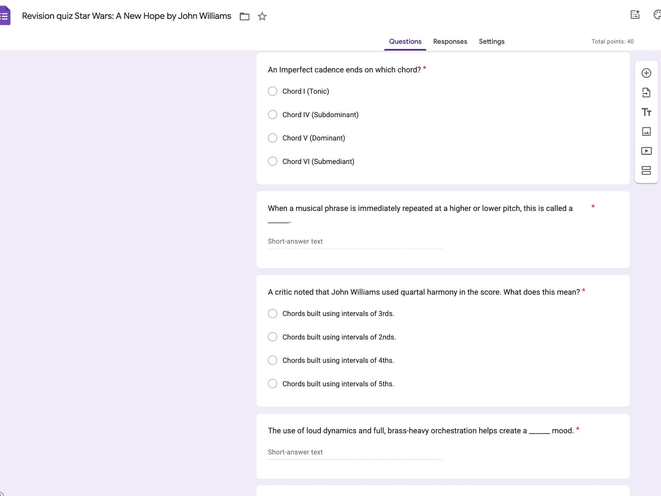Switch to the Responses tab
The image size is (661, 496).
pyautogui.click(x=450, y=41)
